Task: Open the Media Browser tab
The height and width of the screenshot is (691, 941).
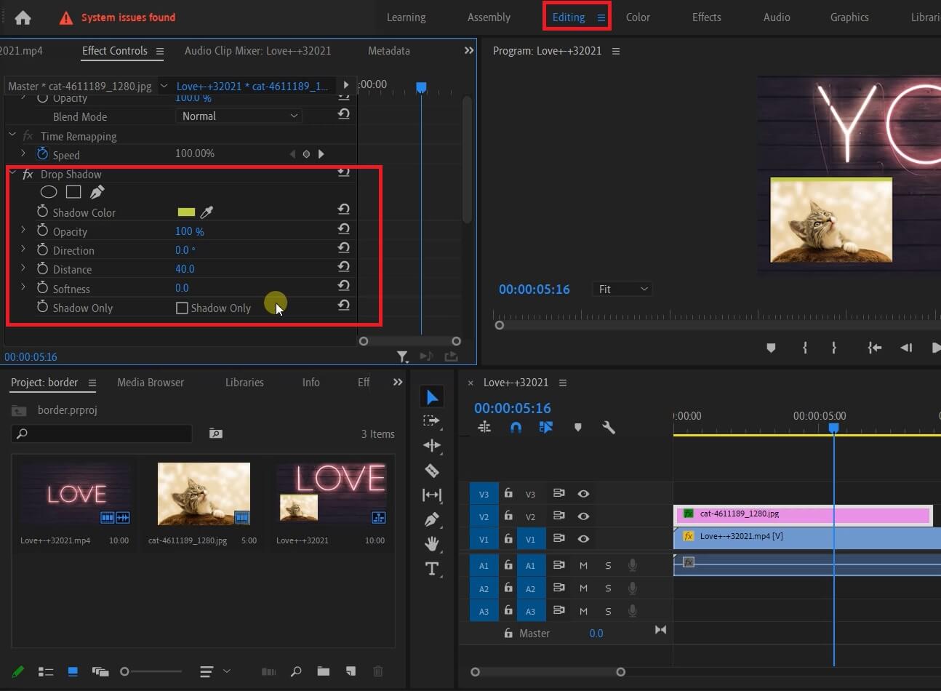Action: 151,382
